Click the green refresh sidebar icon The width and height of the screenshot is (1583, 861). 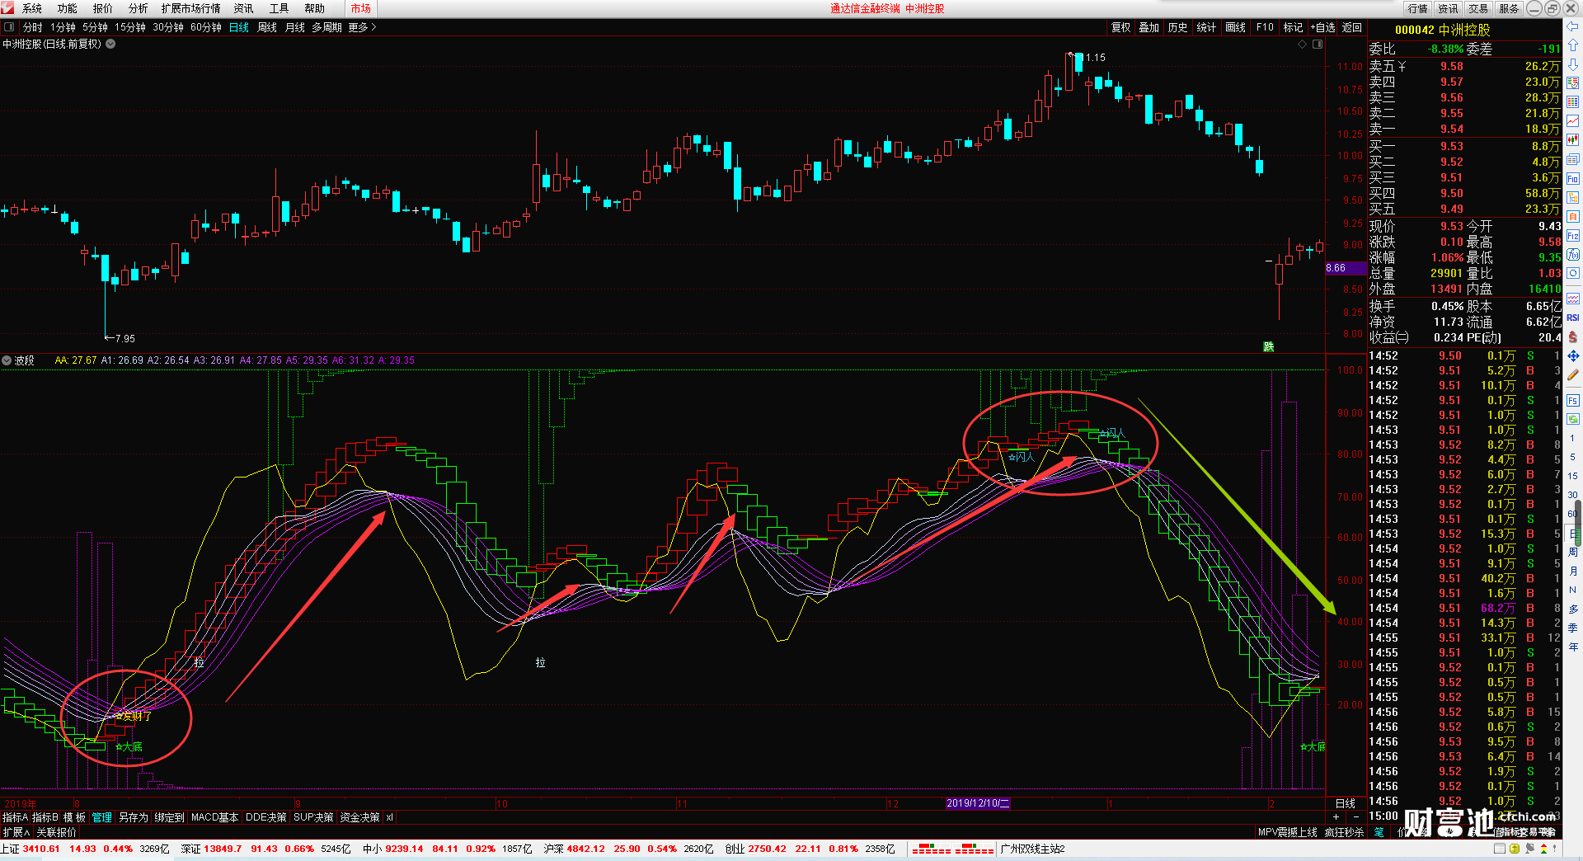pos(1573,419)
